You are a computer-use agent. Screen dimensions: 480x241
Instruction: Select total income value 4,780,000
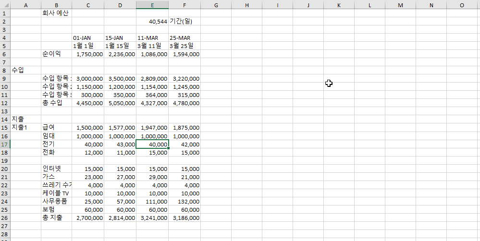tap(185, 103)
